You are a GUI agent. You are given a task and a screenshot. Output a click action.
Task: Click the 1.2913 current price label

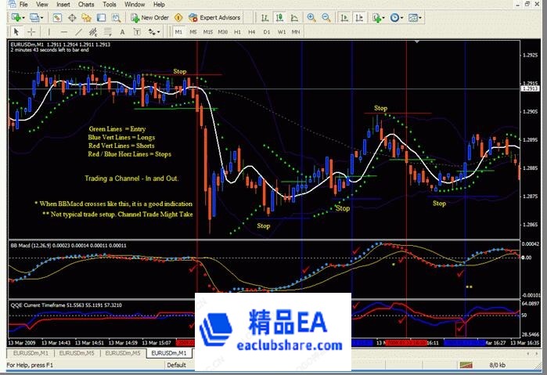531,90
